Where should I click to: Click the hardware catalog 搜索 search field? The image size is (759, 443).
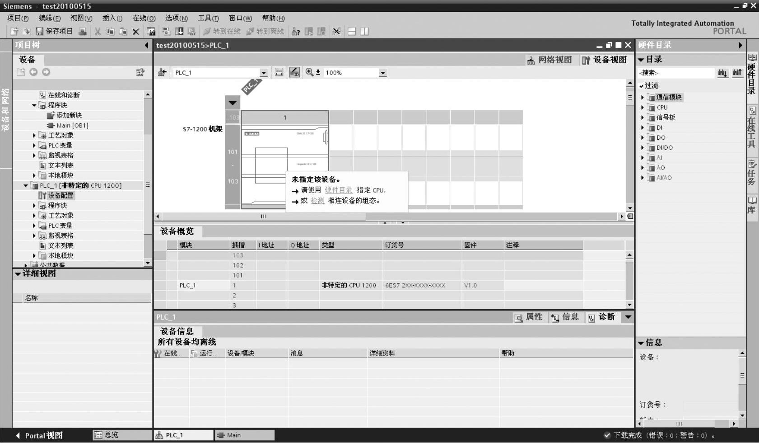pyautogui.click(x=676, y=73)
